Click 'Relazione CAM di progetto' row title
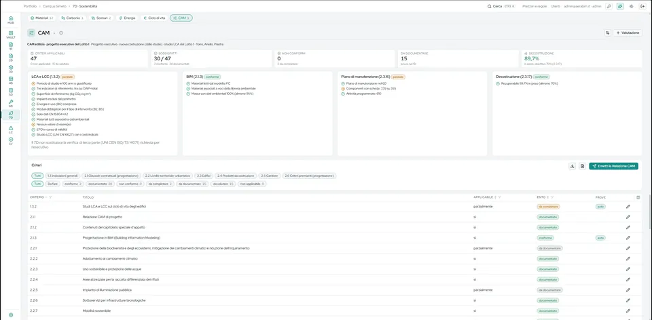Viewport: 652px width, 320px height. coord(103,217)
